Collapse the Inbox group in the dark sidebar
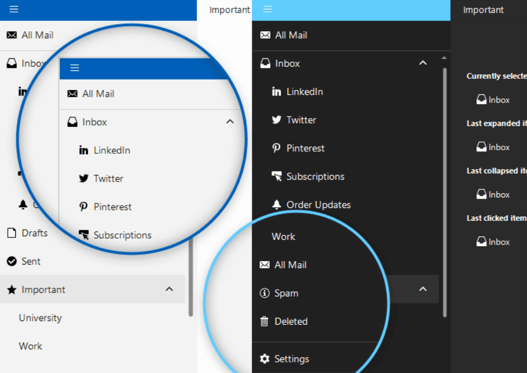 tap(423, 63)
